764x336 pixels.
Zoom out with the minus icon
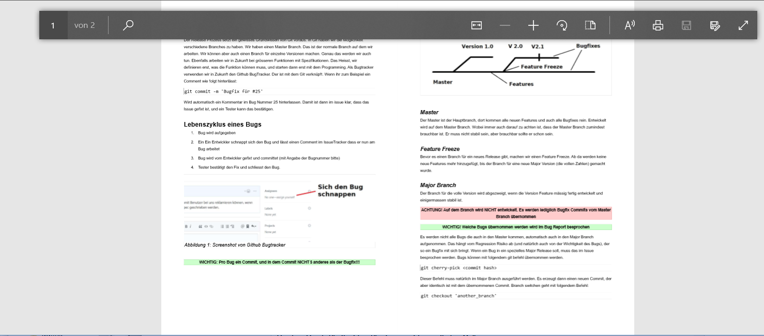[x=505, y=25]
